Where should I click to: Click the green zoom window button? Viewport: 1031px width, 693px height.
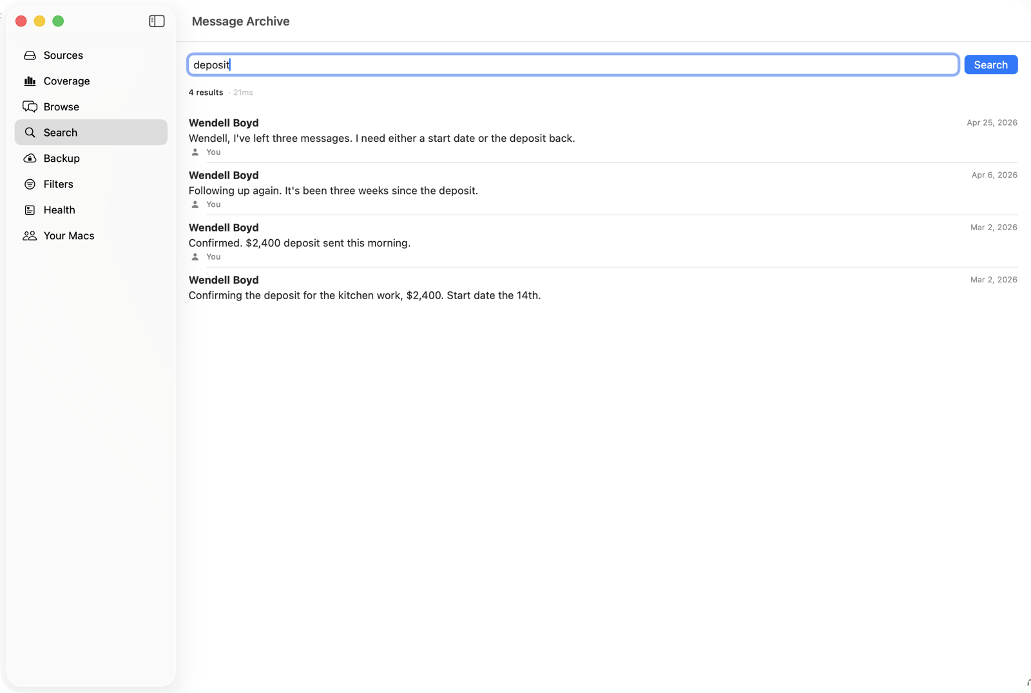coord(58,21)
